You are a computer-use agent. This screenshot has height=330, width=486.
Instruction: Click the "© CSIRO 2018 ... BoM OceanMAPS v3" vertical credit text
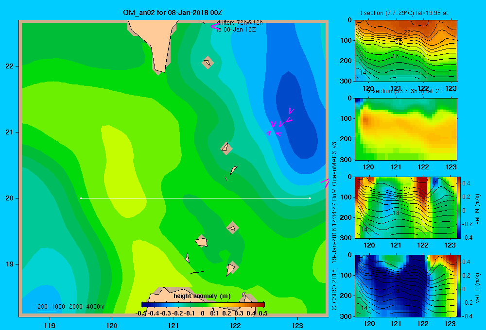click(334, 226)
